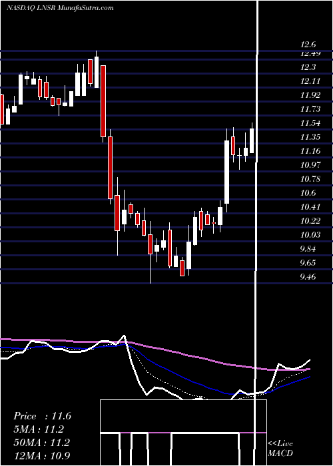333x466 pixels.
Task: Click the 10.6 price axis label
Action: click(308, 193)
